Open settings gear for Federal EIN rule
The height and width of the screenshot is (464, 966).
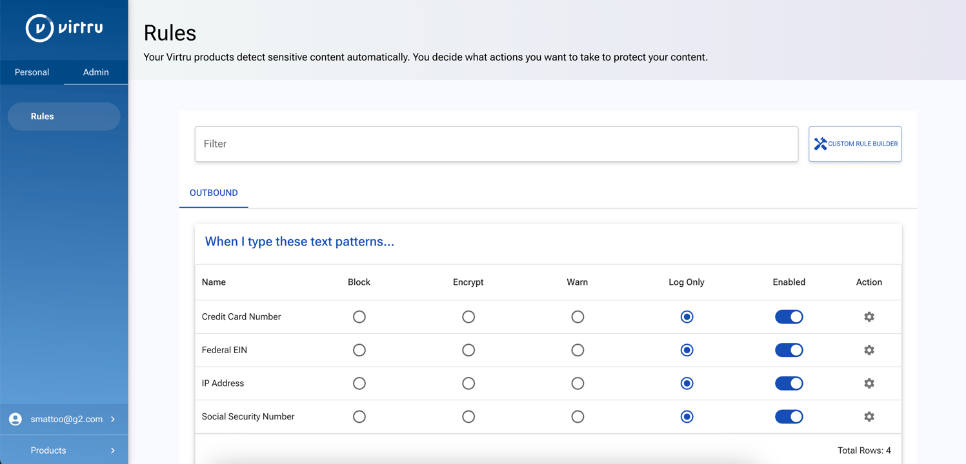tap(869, 350)
